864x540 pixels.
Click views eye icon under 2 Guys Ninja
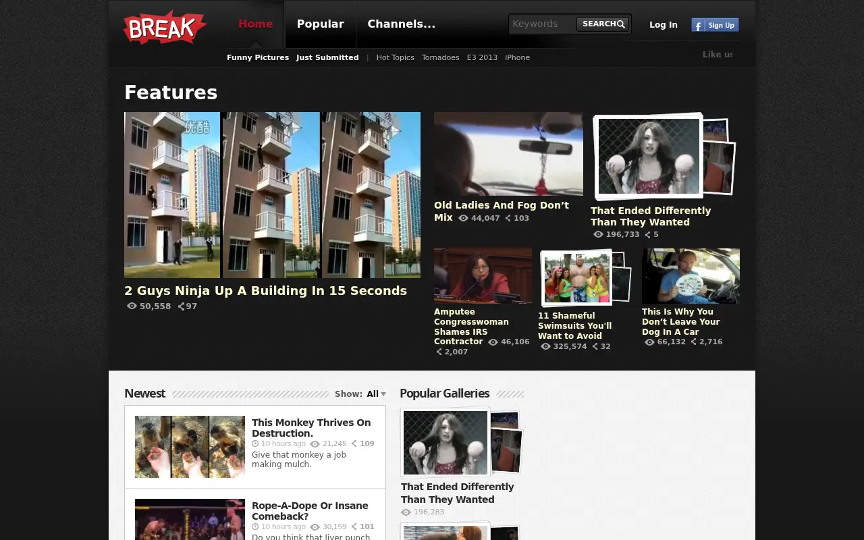tap(132, 306)
